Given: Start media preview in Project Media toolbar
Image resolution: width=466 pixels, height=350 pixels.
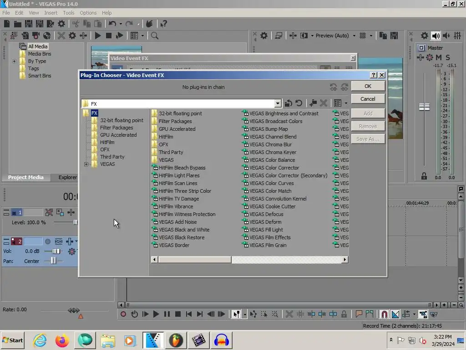Looking at the screenshot, I should click(x=97, y=36).
